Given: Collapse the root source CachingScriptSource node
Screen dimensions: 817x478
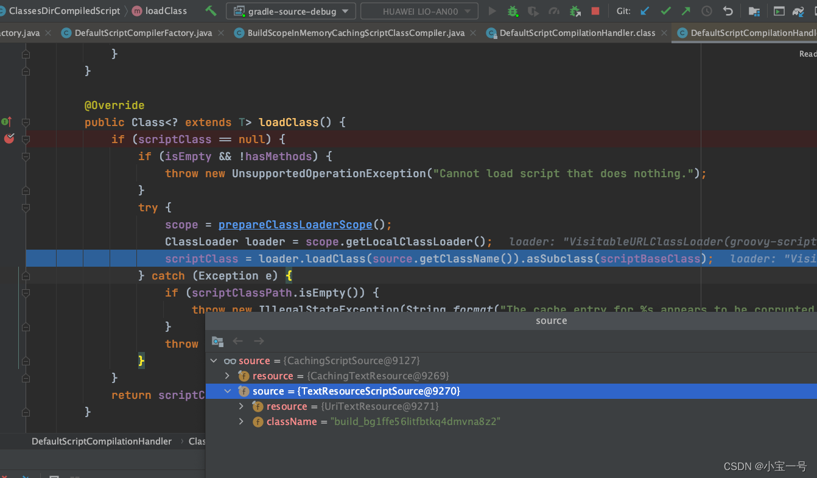Looking at the screenshot, I should [x=214, y=360].
